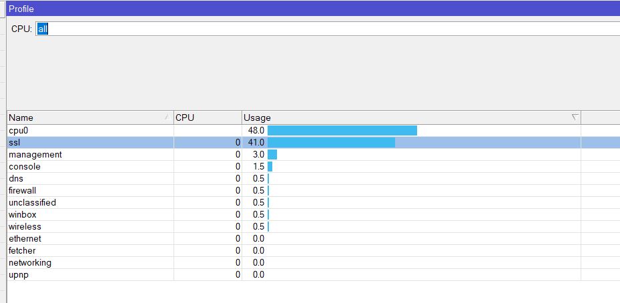Select the ssl row
The width and height of the screenshot is (620, 303).
pyautogui.click(x=314, y=142)
